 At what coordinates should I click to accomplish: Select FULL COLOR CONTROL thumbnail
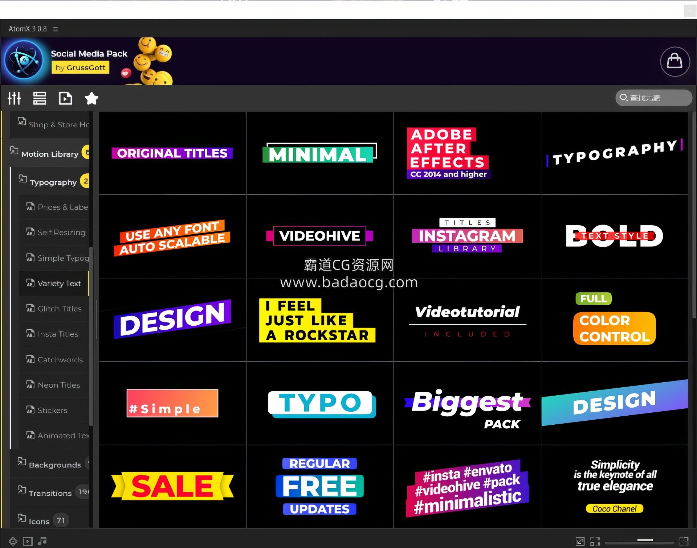point(614,320)
